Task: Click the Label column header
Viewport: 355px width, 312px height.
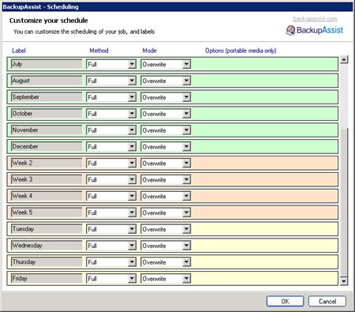Action: pos(19,51)
